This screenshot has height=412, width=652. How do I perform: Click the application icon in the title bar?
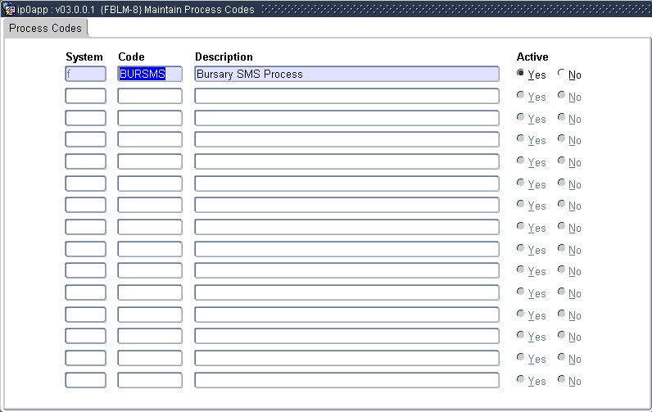(9, 9)
